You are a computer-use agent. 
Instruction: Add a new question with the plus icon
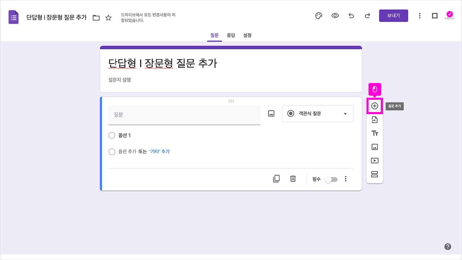pos(375,106)
